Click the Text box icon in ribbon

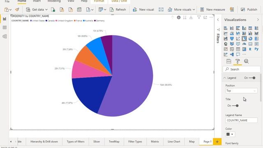[x=161, y=9]
